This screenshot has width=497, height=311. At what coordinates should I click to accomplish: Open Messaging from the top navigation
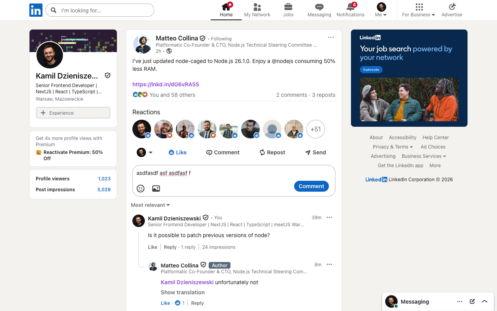pos(319,10)
